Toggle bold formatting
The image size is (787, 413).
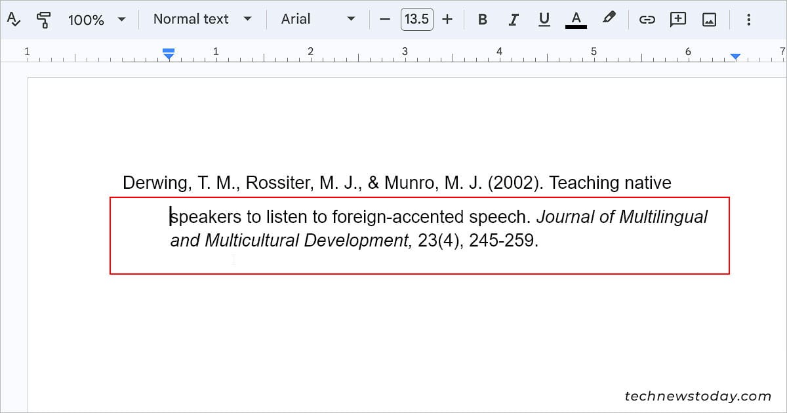click(483, 20)
